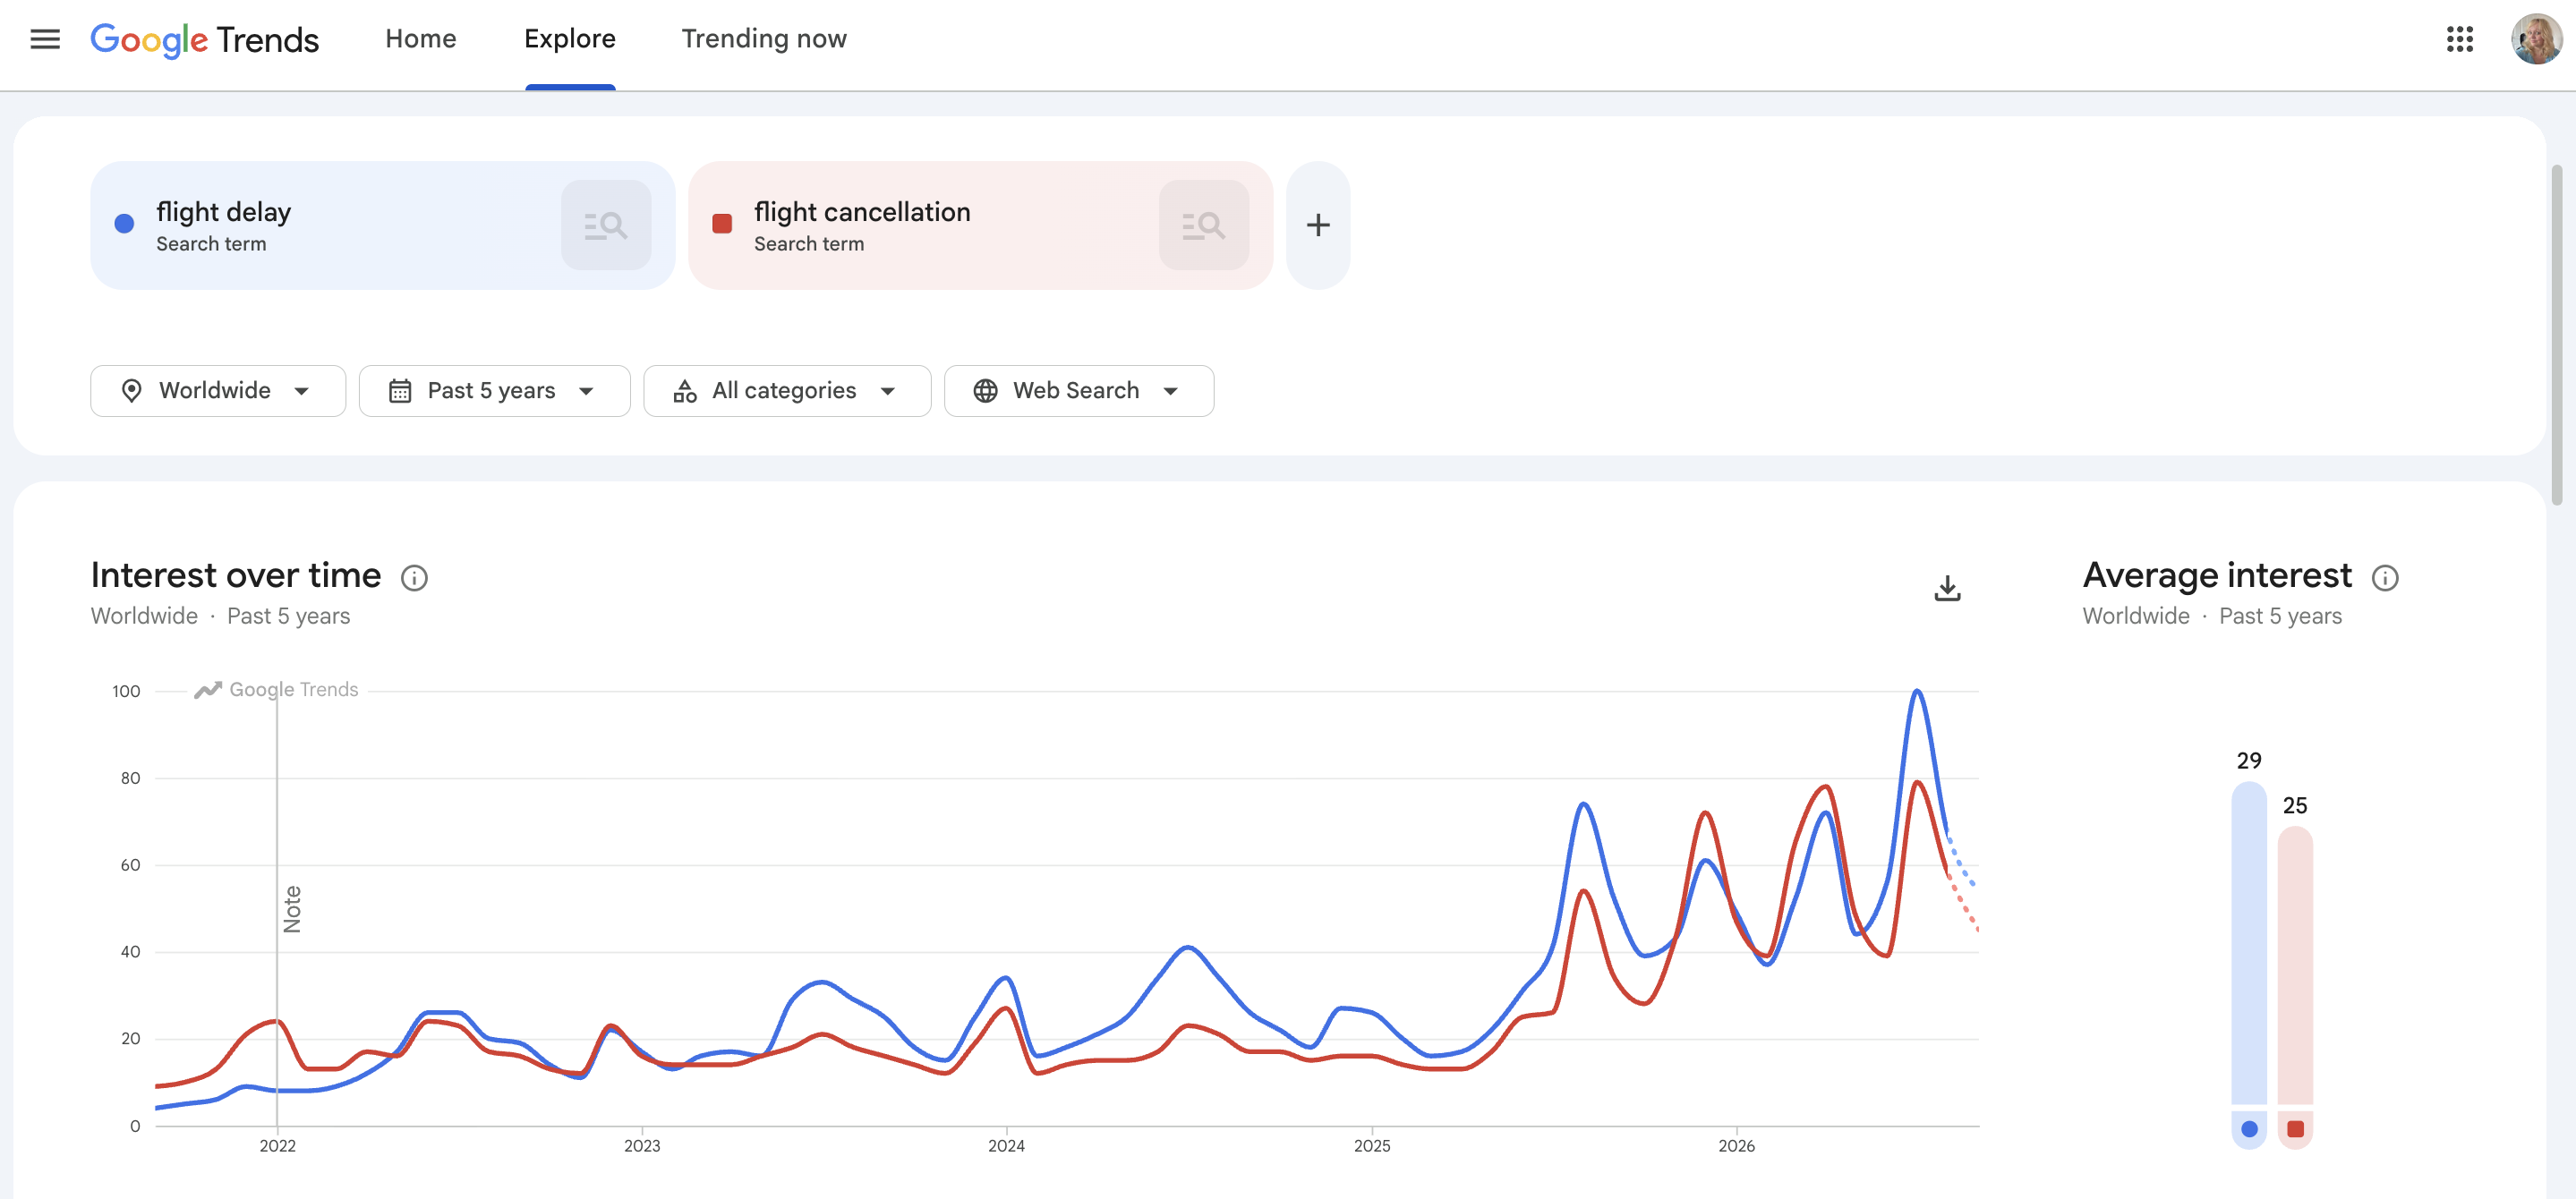Click the blue average interest bar
Image resolution: width=2576 pixels, height=1199 pixels.
pos(2249,943)
